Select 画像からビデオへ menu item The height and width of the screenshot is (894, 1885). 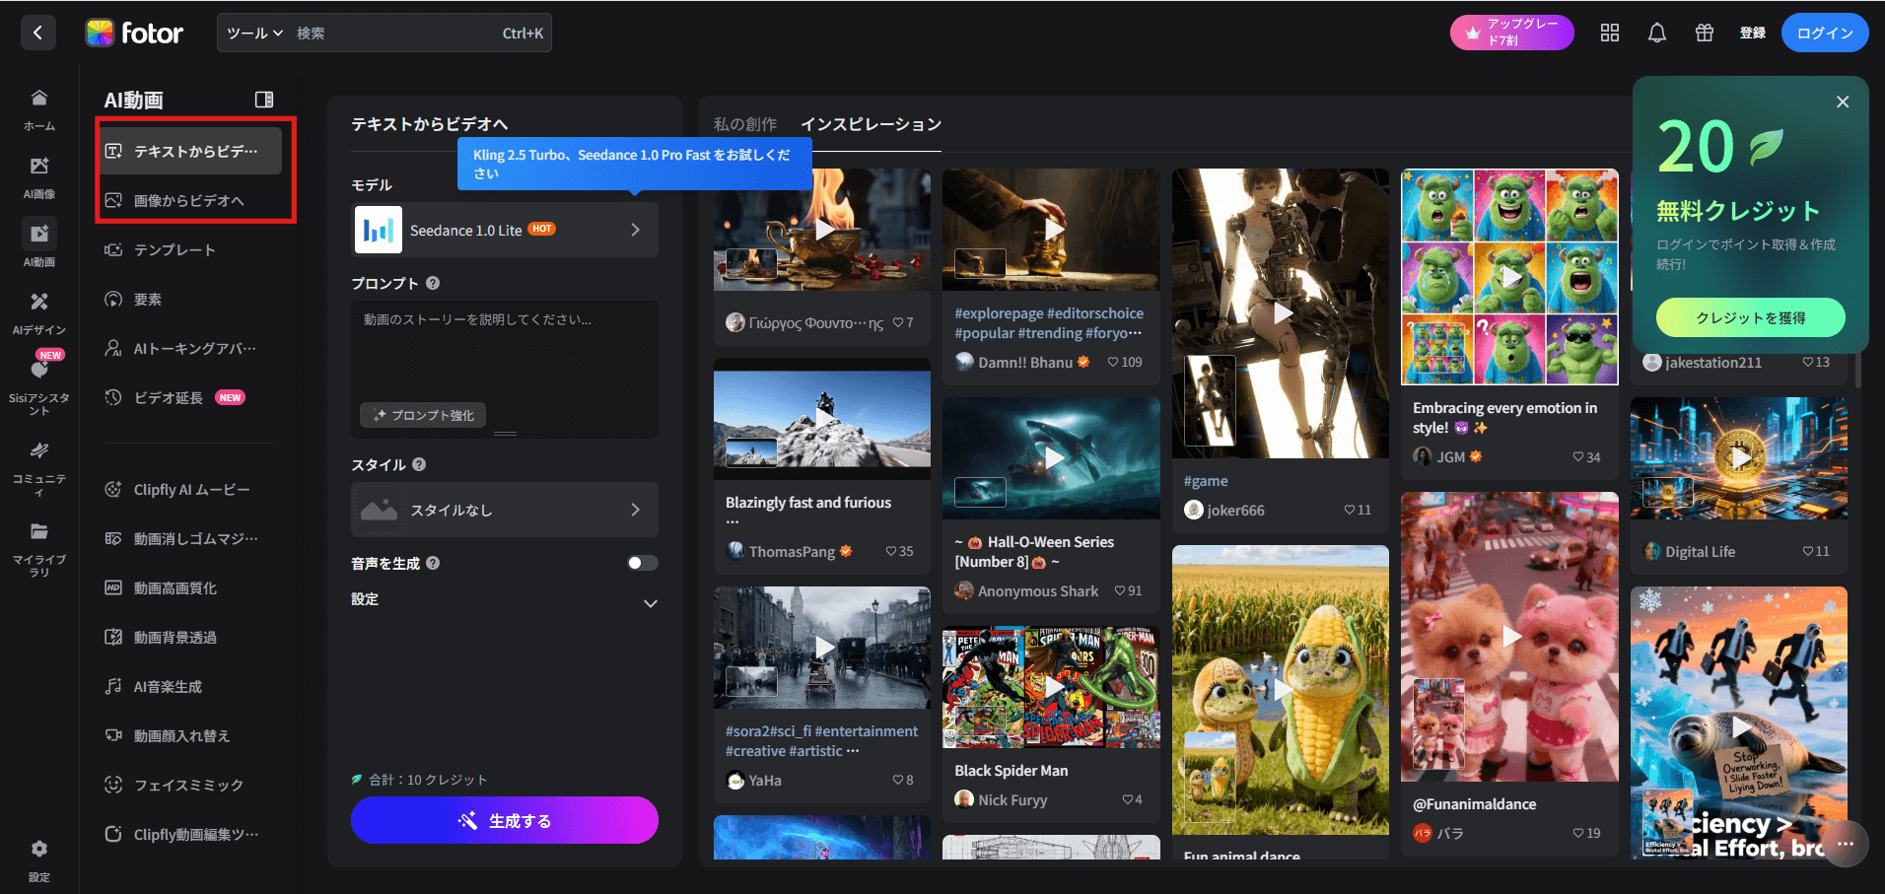[x=189, y=201]
